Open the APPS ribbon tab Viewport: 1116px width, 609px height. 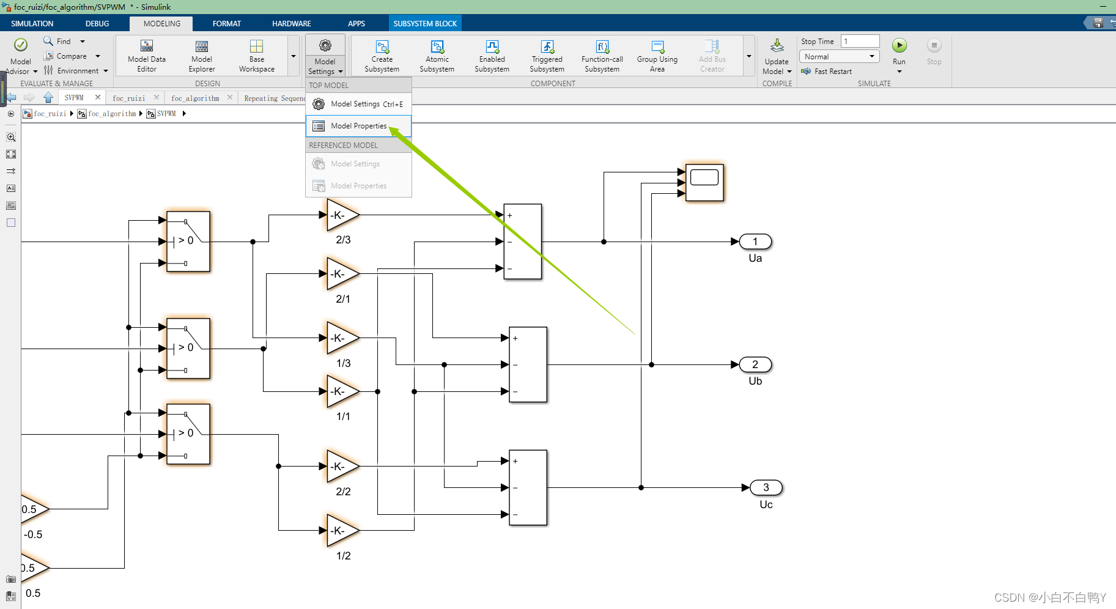(x=357, y=24)
